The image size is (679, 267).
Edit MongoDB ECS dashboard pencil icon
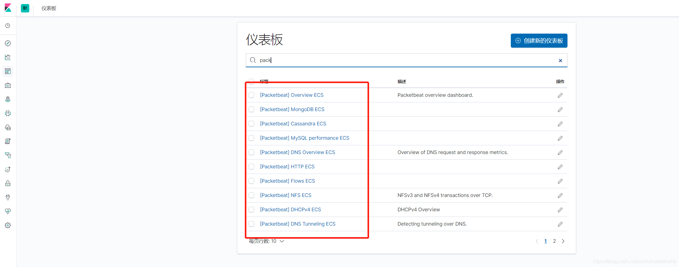[560, 110]
